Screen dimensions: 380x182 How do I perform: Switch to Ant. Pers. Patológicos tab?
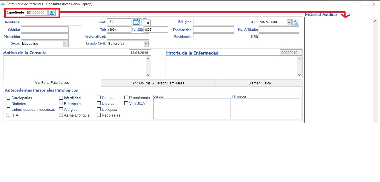click(x=52, y=83)
